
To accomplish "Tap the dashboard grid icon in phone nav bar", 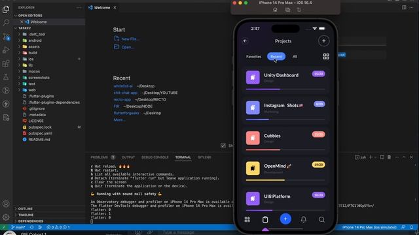I will pyautogui.click(x=247, y=219).
